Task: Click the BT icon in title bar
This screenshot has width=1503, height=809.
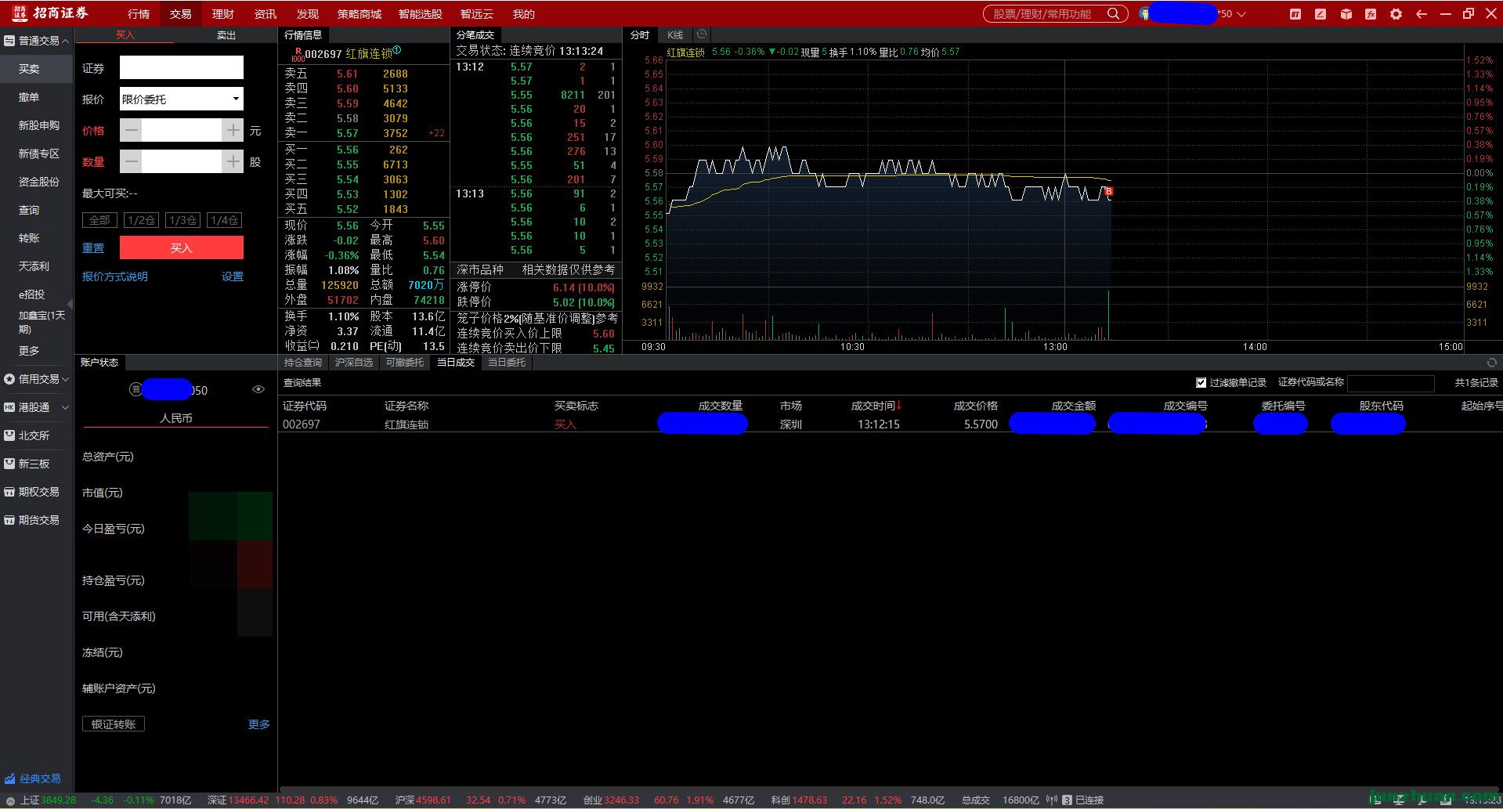Action: (x=1295, y=14)
